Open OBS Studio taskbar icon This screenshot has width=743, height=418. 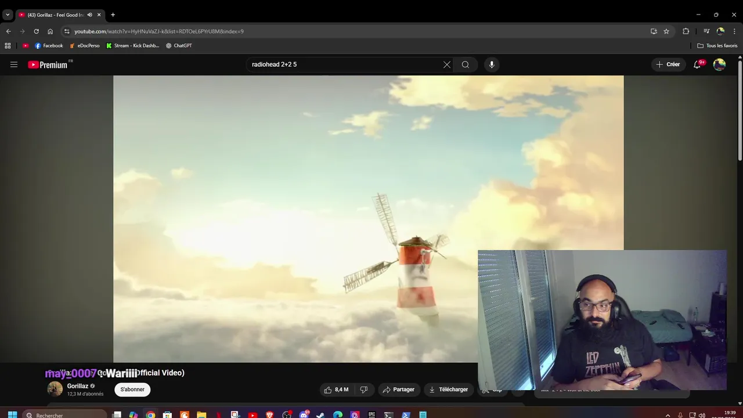(x=287, y=415)
